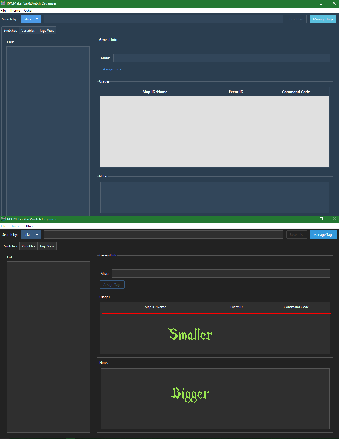Viewport: 339px width, 439px height.
Task: Switch to Tags View tab in upper blue window
Action: point(47,31)
